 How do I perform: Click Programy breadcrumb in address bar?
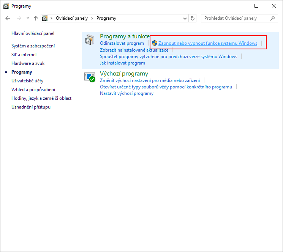106,18
